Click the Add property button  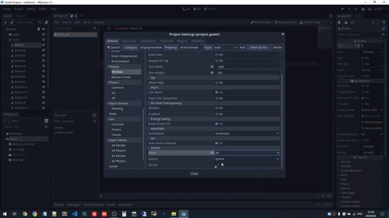click(x=243, y=47)
